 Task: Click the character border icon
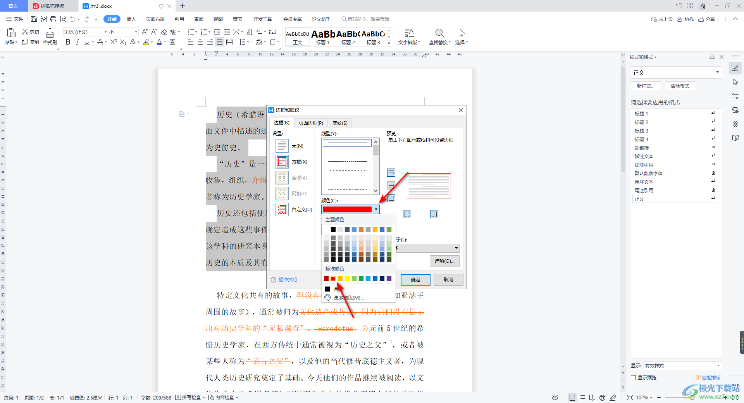[x=173, y=42]
